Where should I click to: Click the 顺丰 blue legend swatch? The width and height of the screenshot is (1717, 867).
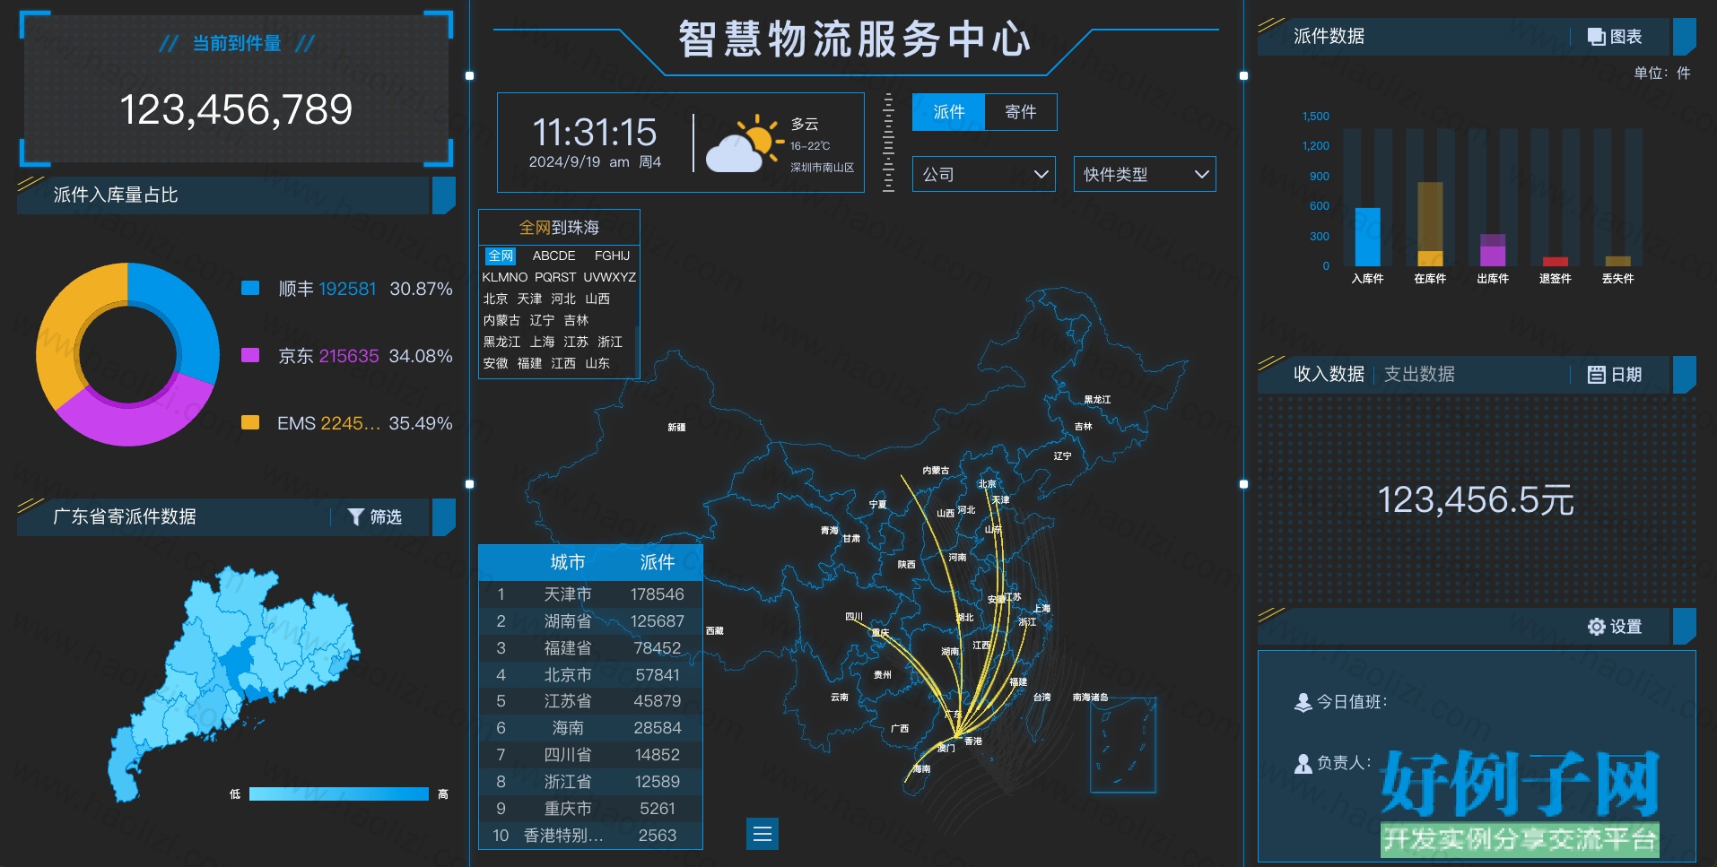point(250,288)
